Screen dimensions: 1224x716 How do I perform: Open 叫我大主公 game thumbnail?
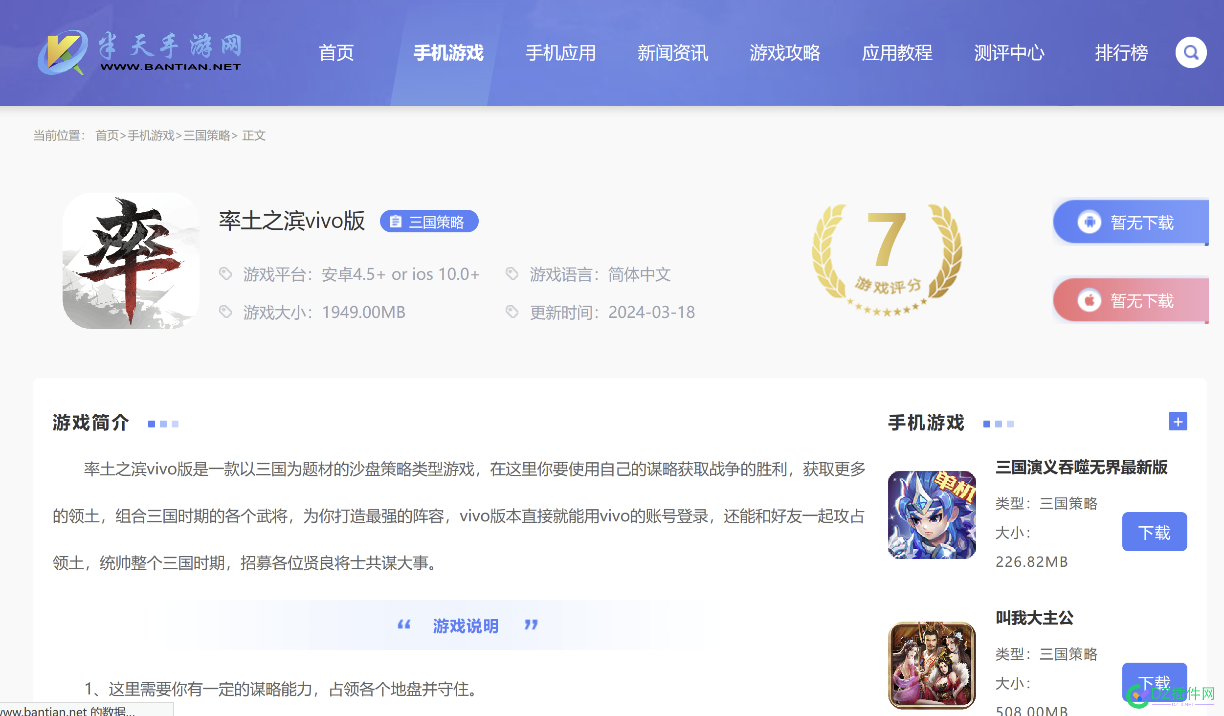(932, 665)
